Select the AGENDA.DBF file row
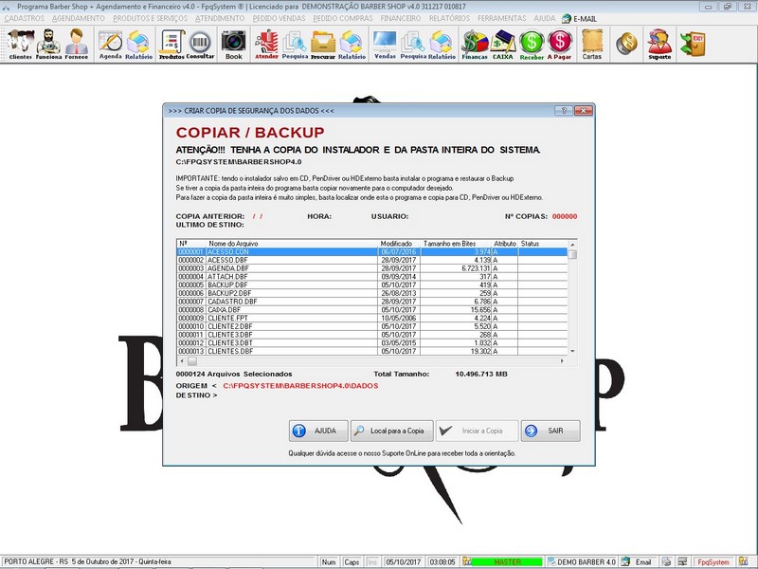The width and height of the screenshot is (758, 569). [x=371, y=268]
